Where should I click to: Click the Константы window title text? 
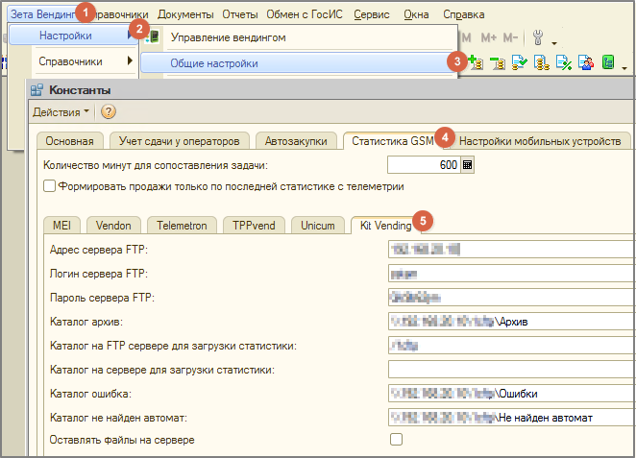tap(80, 90)
